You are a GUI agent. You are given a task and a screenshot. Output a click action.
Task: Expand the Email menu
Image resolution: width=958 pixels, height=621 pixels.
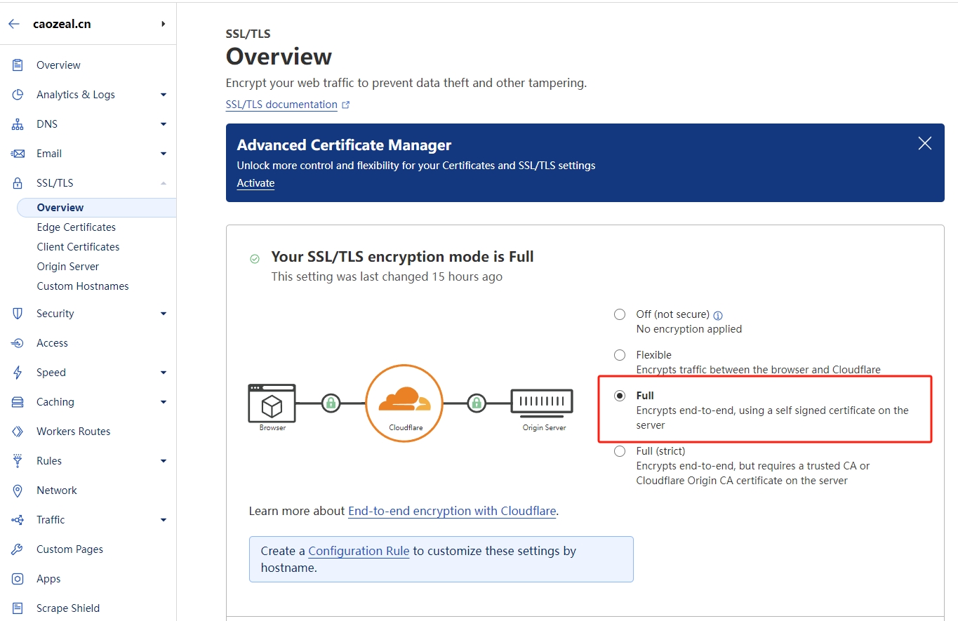tap(163, 153)
